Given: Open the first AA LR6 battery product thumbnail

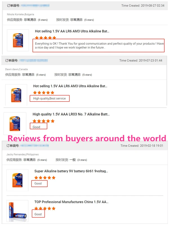Looking at the screenshot, I should (18, 40).
